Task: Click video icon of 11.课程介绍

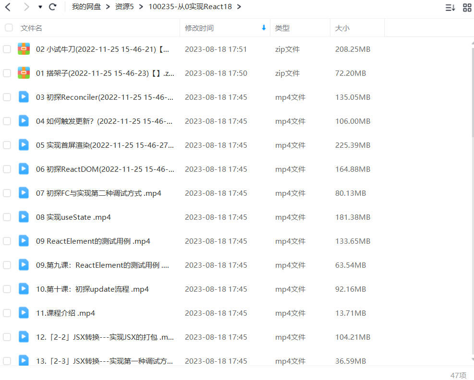Action: (24, 313)
